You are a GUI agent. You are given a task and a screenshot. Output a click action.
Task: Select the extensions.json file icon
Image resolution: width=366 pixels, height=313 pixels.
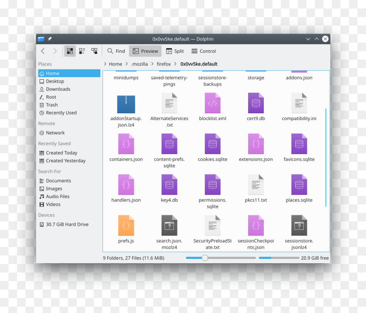pyautogui.click(x=256, y=144)
